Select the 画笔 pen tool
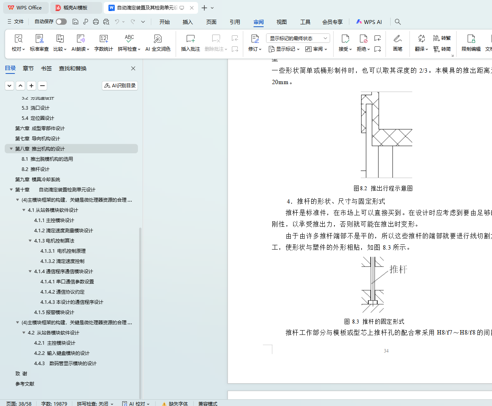The width and height of the screenshot is (492, 406). pyautogui.click(x=397, y=39)
